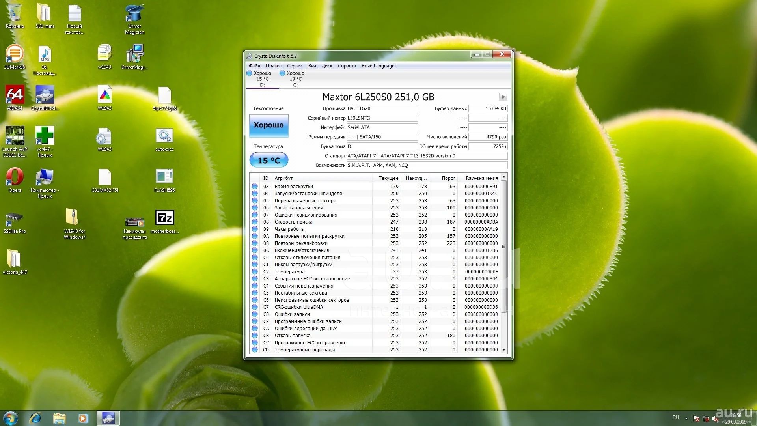Click the S.M.A.R.T. list vertical scrollbar thumb
Viewport: 757px width, 426px height.
pyautogui.click(x=503, y=247)
